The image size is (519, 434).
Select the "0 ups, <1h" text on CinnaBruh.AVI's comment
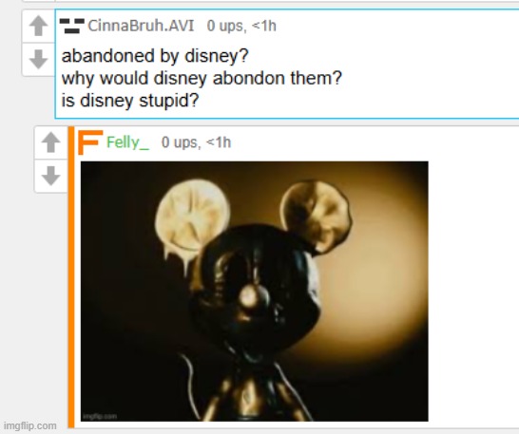click(x=241, y=26)
